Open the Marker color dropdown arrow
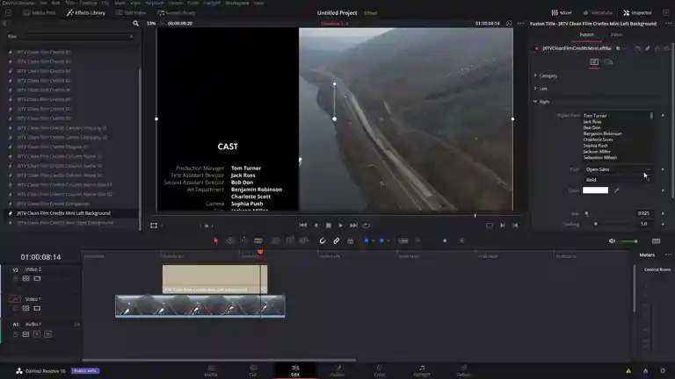 tap(388, 240)
